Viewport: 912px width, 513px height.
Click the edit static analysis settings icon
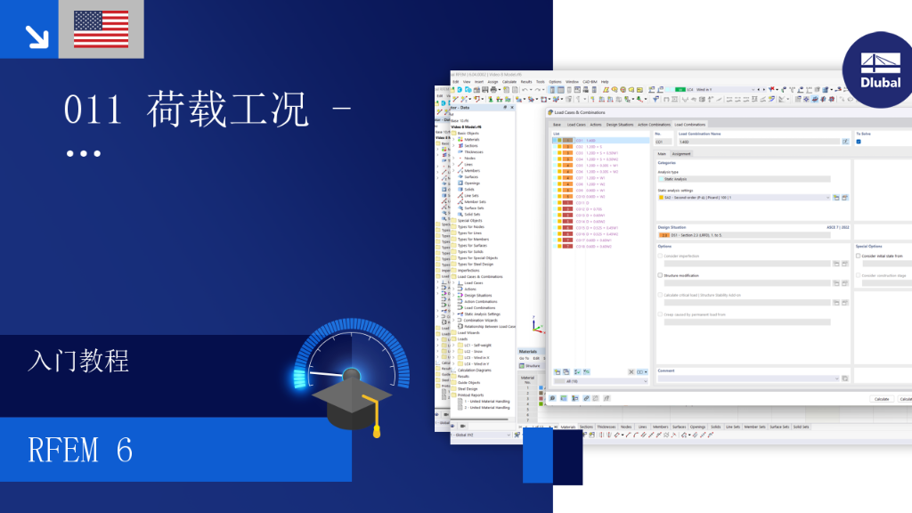point(845,198)
